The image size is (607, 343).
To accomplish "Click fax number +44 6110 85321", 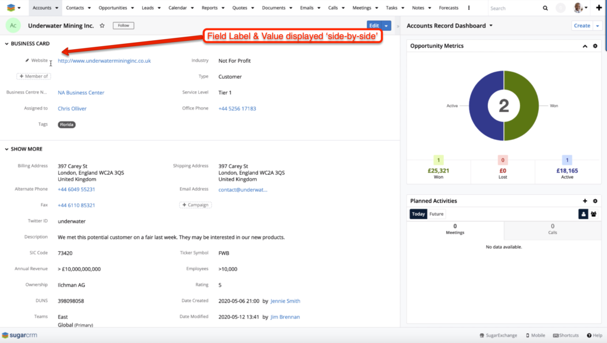I will 76,206.
